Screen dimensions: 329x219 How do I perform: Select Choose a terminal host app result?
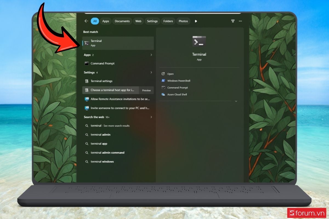pyautogui.click(x=111, y=90)
